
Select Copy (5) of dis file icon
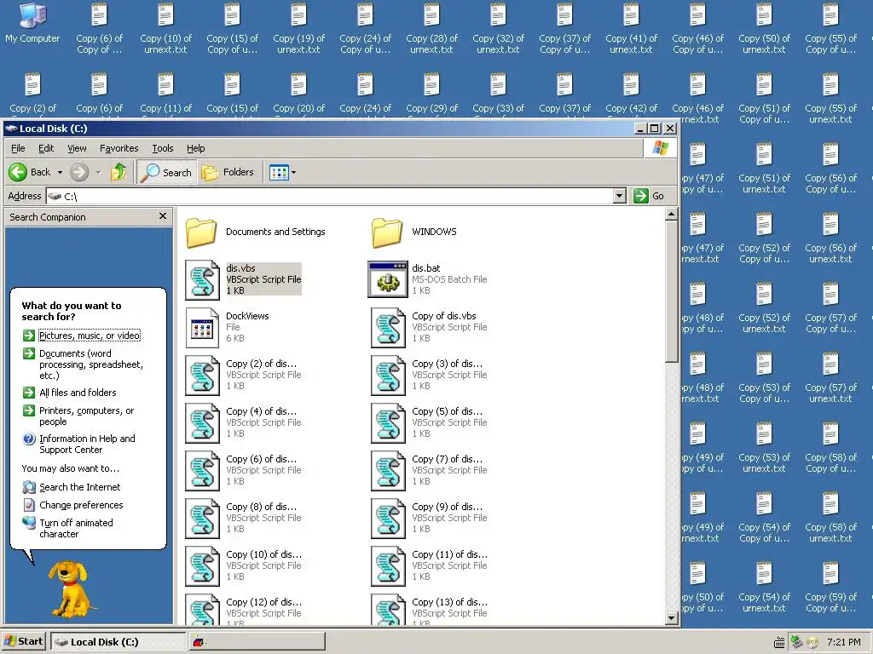388,423
